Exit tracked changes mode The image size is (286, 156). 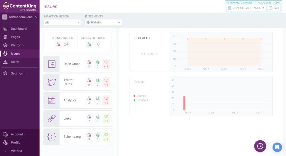pos(274,8)
